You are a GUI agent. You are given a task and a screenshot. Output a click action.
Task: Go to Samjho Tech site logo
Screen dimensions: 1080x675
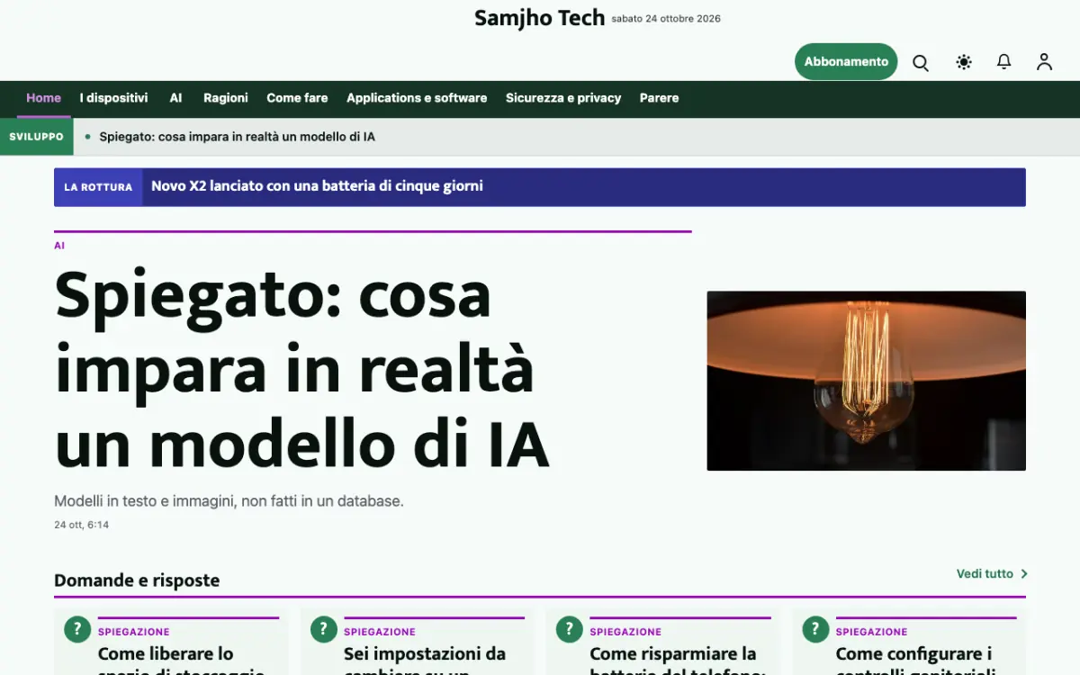[539, 18]
